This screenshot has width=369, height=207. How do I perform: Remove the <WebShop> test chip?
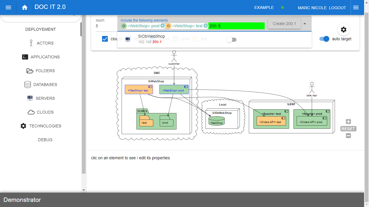pos(206,26)
